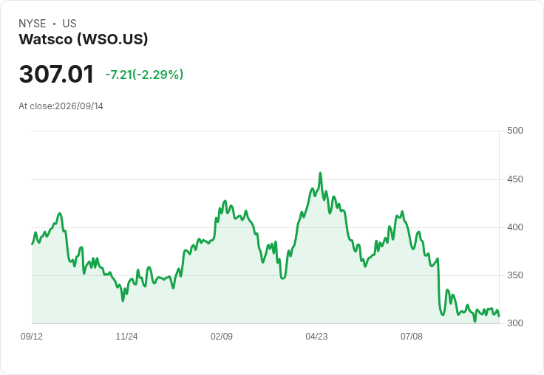The height and width of the screenshot is (375, 544).
Task: Click the At close:2026/09/14 date text
Action: 61,106
